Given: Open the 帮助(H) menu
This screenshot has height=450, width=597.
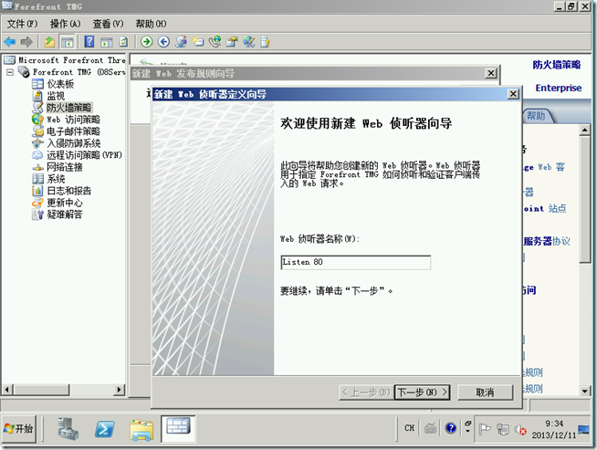Looking at the screenshot, I should tap(151, 24).
